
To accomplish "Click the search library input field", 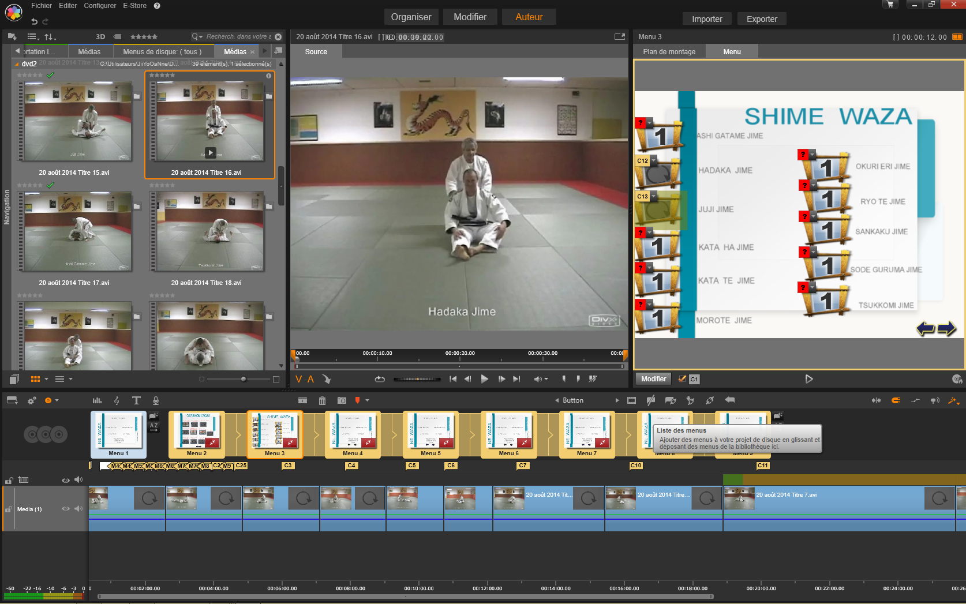I will coord(238,36).
